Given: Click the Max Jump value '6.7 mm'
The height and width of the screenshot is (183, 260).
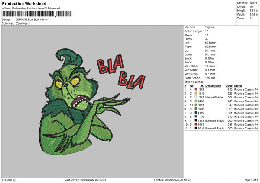Looking at the screenshot, I should point(210,74).
